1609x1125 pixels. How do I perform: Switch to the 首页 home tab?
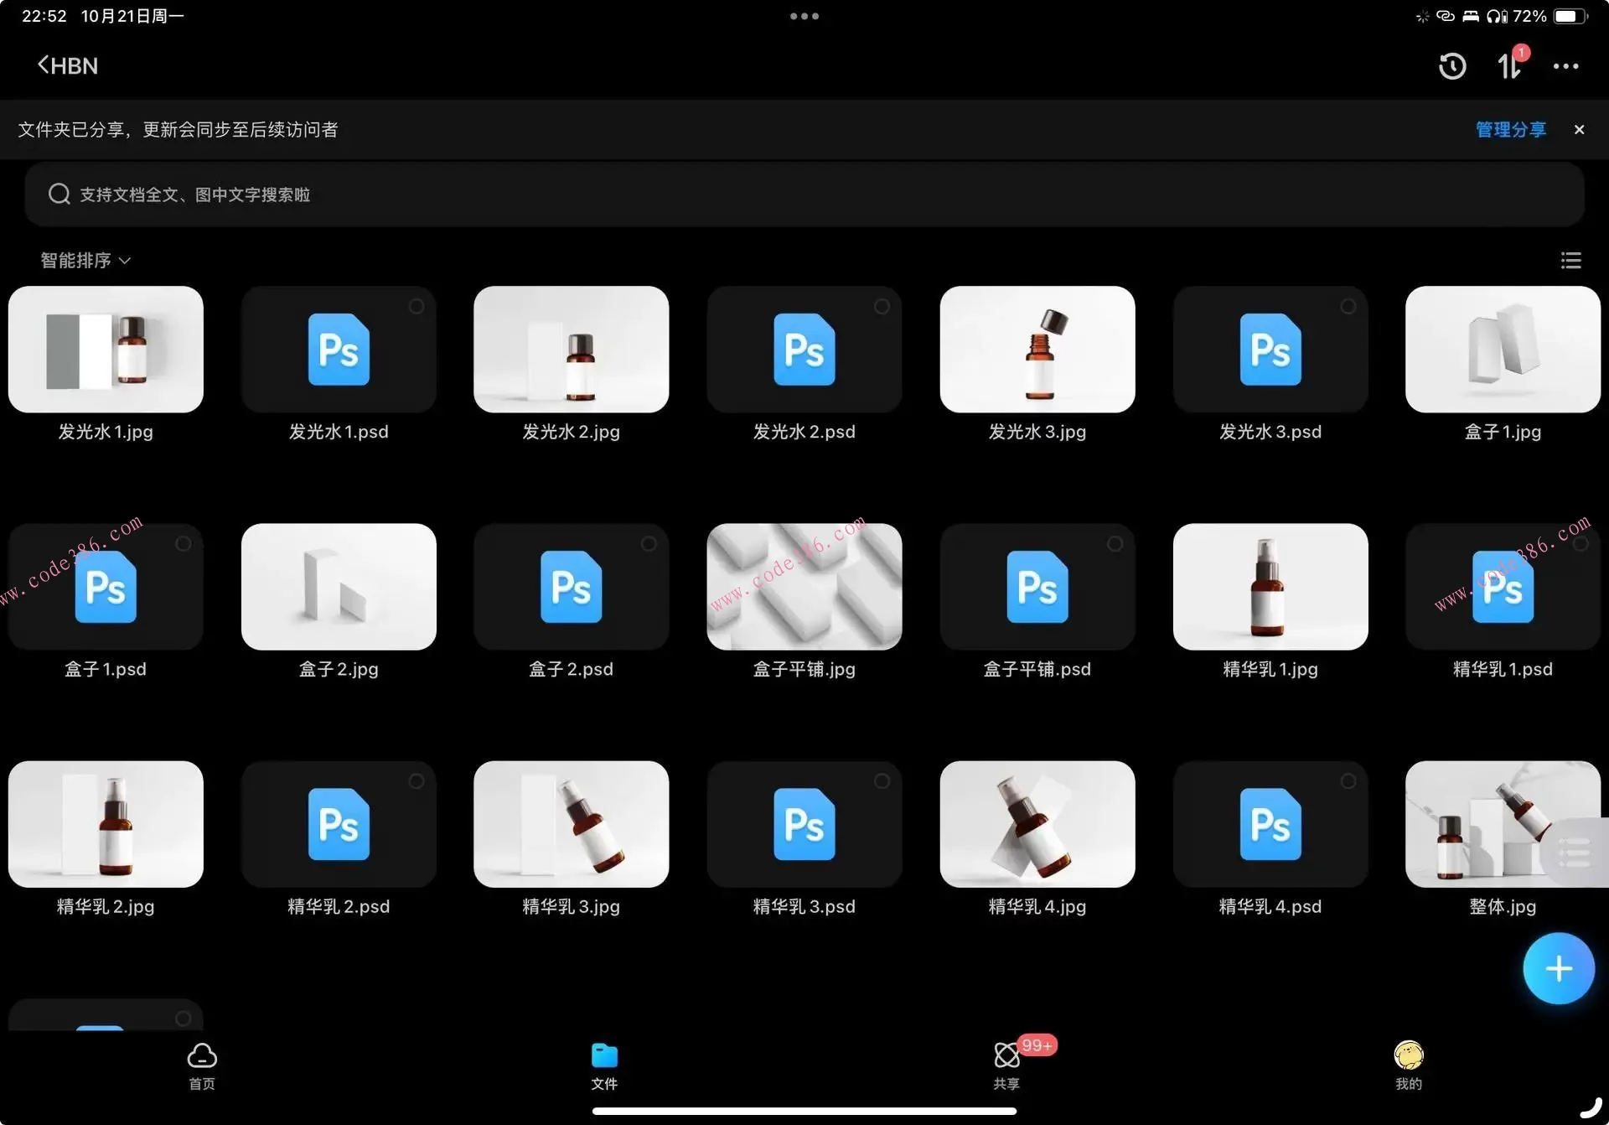pyautogui.click(x=201, y=1065)
